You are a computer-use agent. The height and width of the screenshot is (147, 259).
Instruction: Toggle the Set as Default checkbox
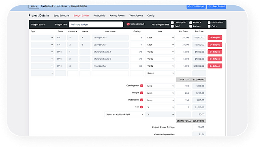[128, 24]
